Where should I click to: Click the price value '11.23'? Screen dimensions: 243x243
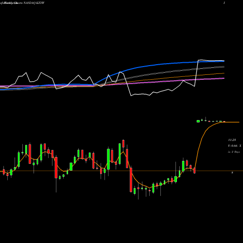(232, 140)
